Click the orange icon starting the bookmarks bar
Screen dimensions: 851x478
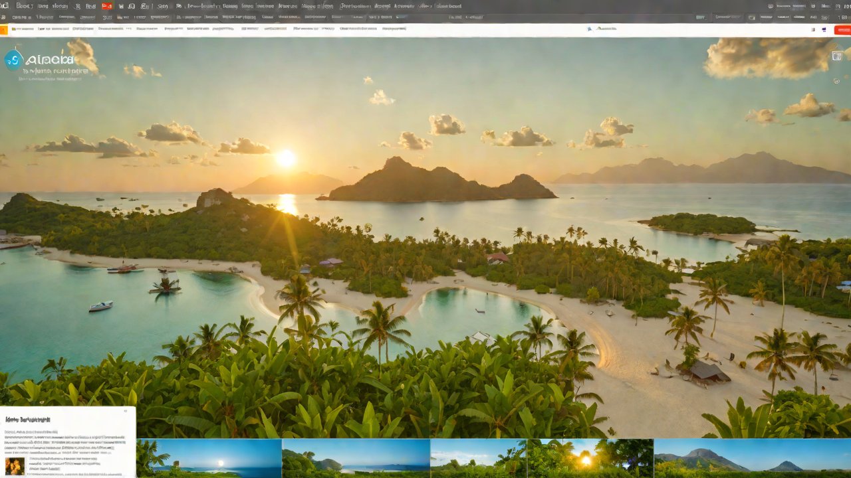[x=3, y=29]
